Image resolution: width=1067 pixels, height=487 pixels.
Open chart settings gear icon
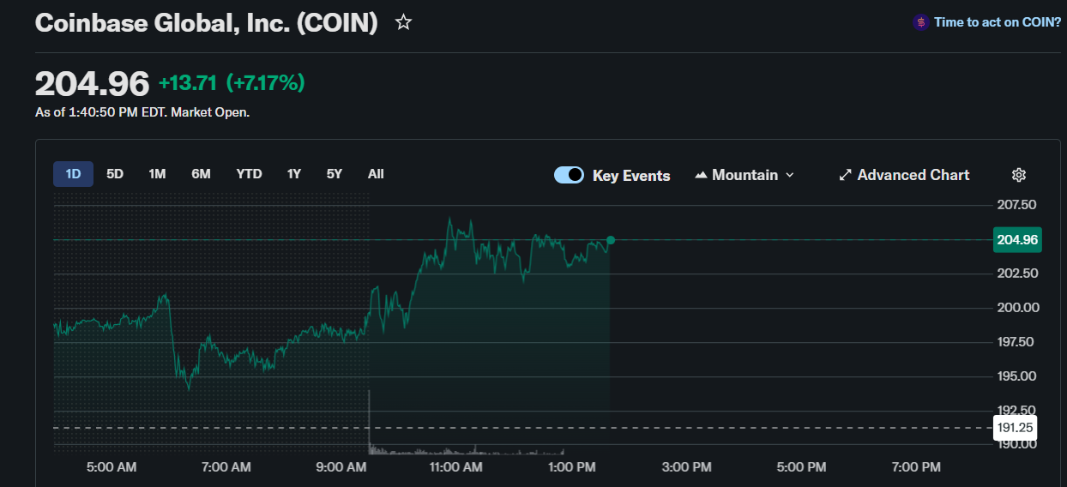(1019, 175)
